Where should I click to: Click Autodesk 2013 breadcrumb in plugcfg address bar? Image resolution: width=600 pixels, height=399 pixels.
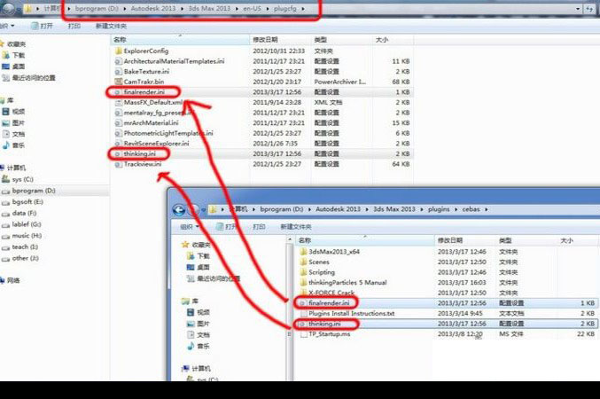point(153,9)
